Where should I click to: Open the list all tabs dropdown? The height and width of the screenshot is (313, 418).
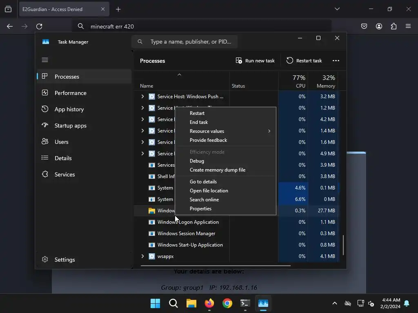pyautogui.click(x=337, y=9)
